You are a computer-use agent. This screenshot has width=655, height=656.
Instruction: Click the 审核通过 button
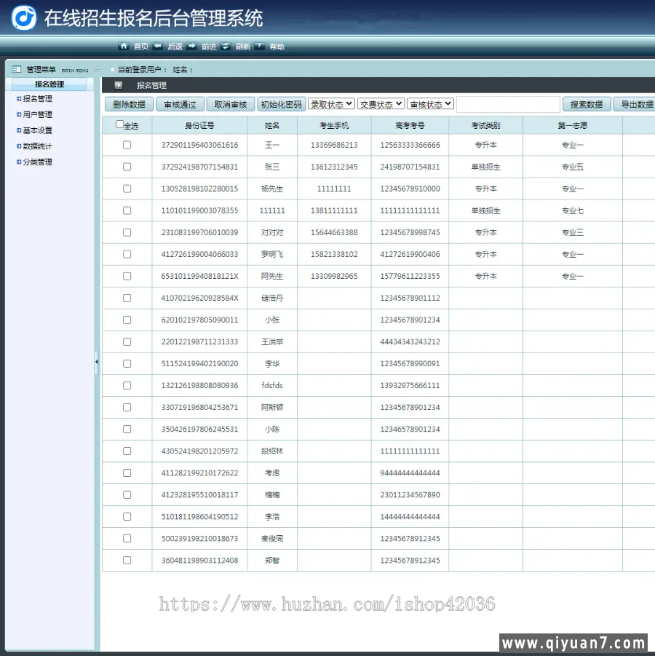pos(180,104)
